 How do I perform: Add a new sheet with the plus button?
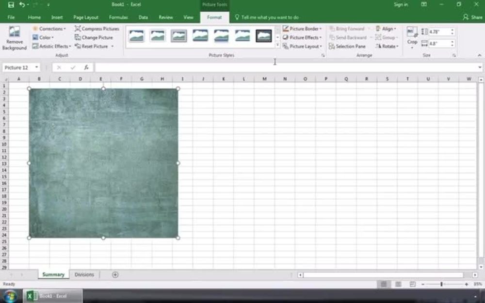(x=115, y=274)
